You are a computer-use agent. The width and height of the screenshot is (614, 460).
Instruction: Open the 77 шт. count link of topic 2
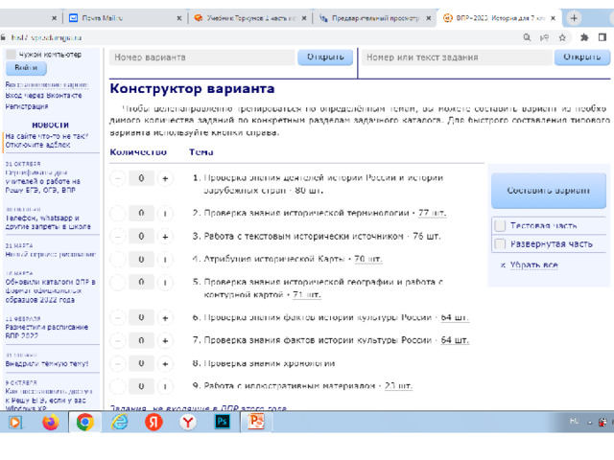(432, 213)
